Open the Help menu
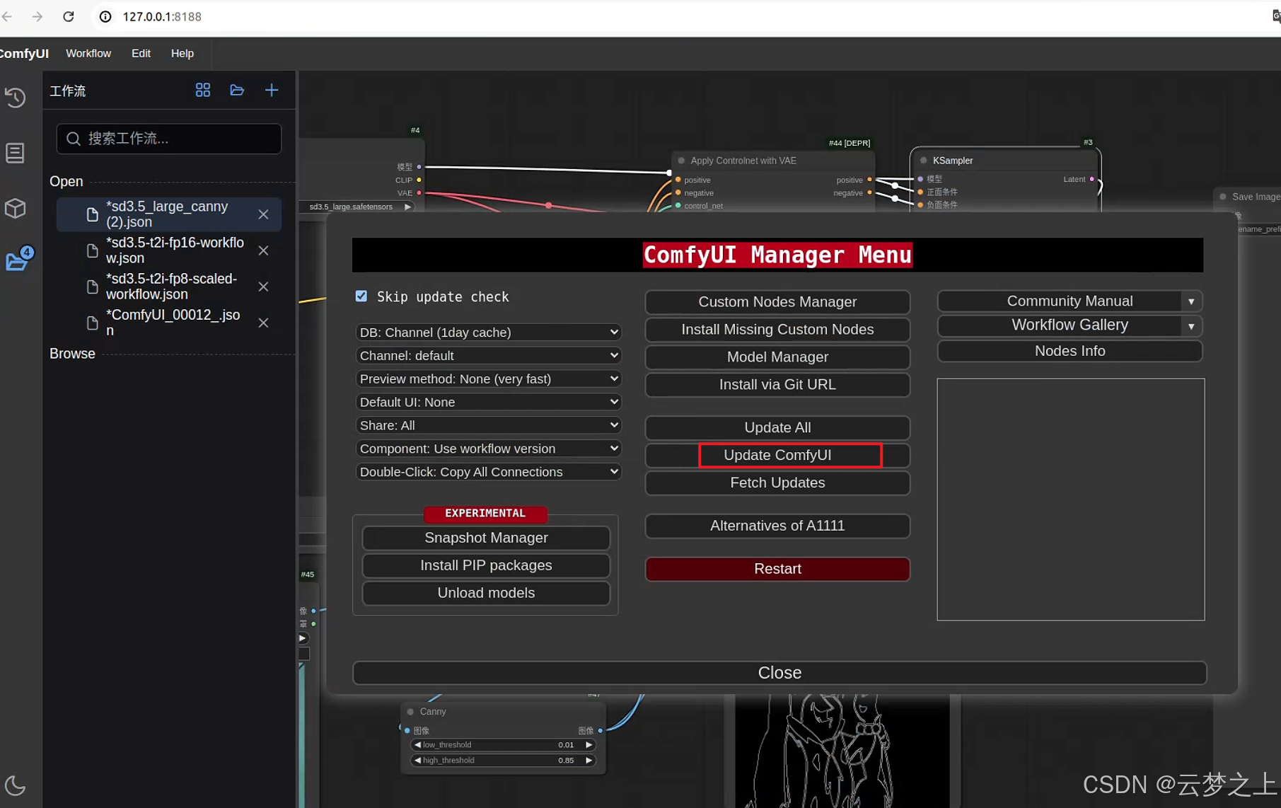 [x=182, y=53]
